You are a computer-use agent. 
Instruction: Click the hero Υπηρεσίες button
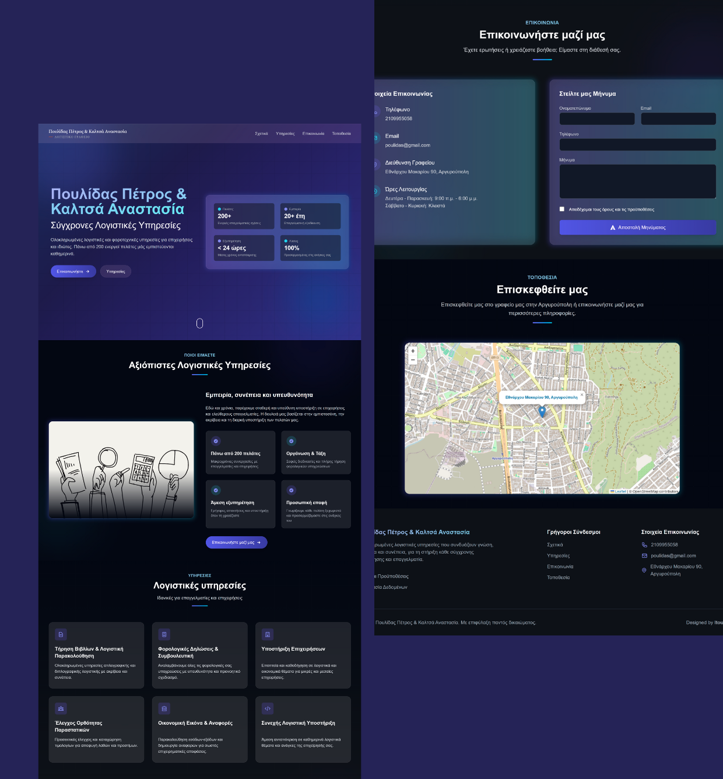115,271
